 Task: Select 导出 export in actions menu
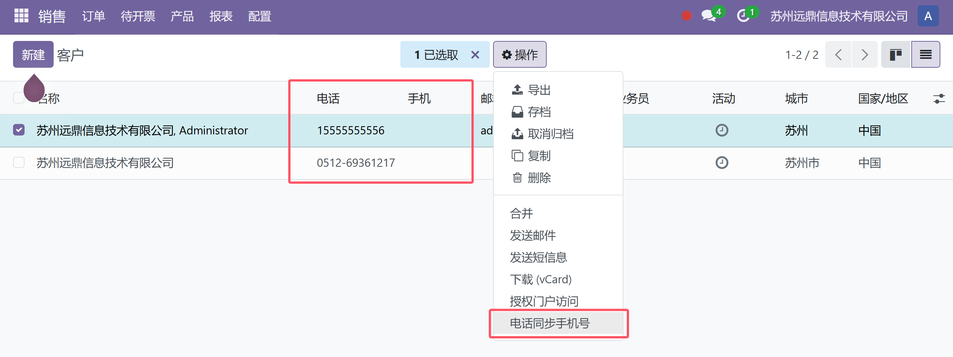coord(539,90)
